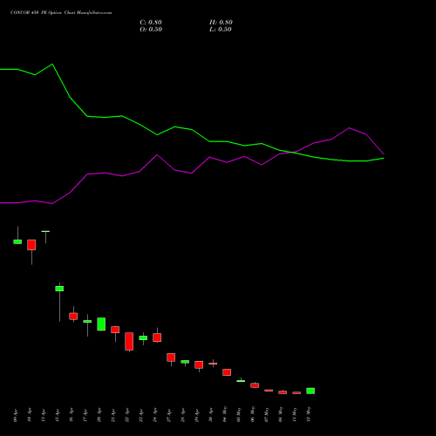Select the 10 Apr date label
436x436 pixels.
(30, 415)
